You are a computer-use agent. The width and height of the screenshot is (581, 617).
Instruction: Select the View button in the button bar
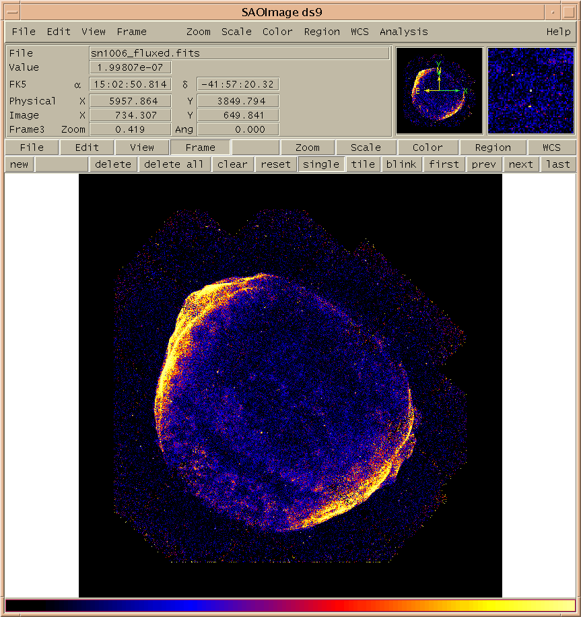pos(142,148)
